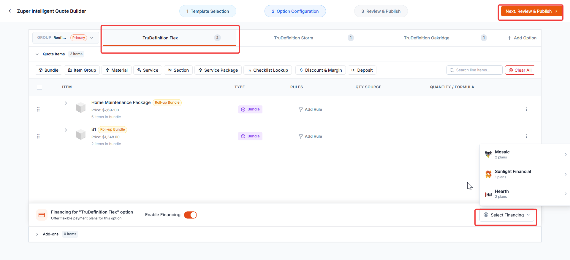Click the "0 items" Add-ons count
Image resolution: width=570 pixels, height=260 pixels.
tap(70, 234)
